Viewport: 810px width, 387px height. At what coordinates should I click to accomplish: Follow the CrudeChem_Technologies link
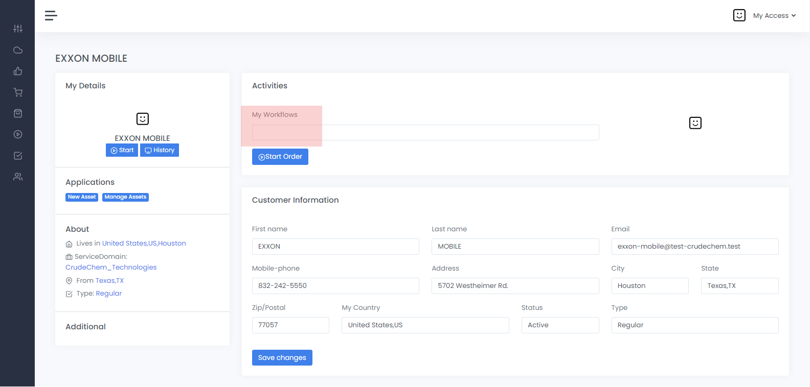111,267
